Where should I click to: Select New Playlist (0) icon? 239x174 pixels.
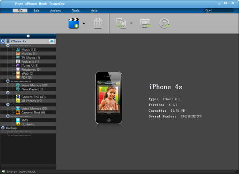(x=18, y=89)
